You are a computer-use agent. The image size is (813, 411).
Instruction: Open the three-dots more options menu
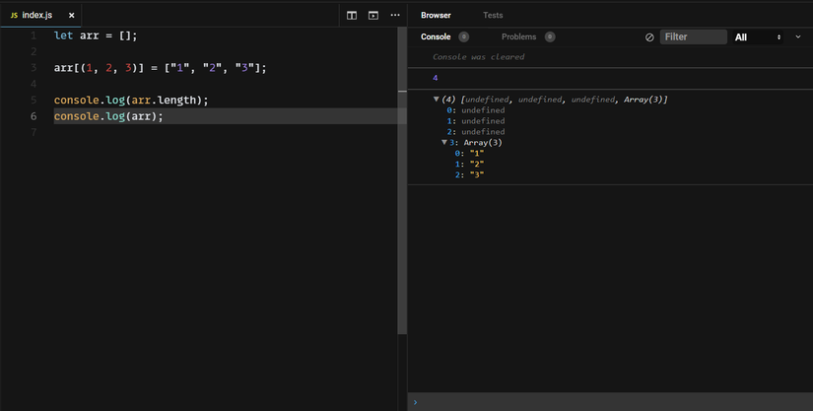pos(395,16)
